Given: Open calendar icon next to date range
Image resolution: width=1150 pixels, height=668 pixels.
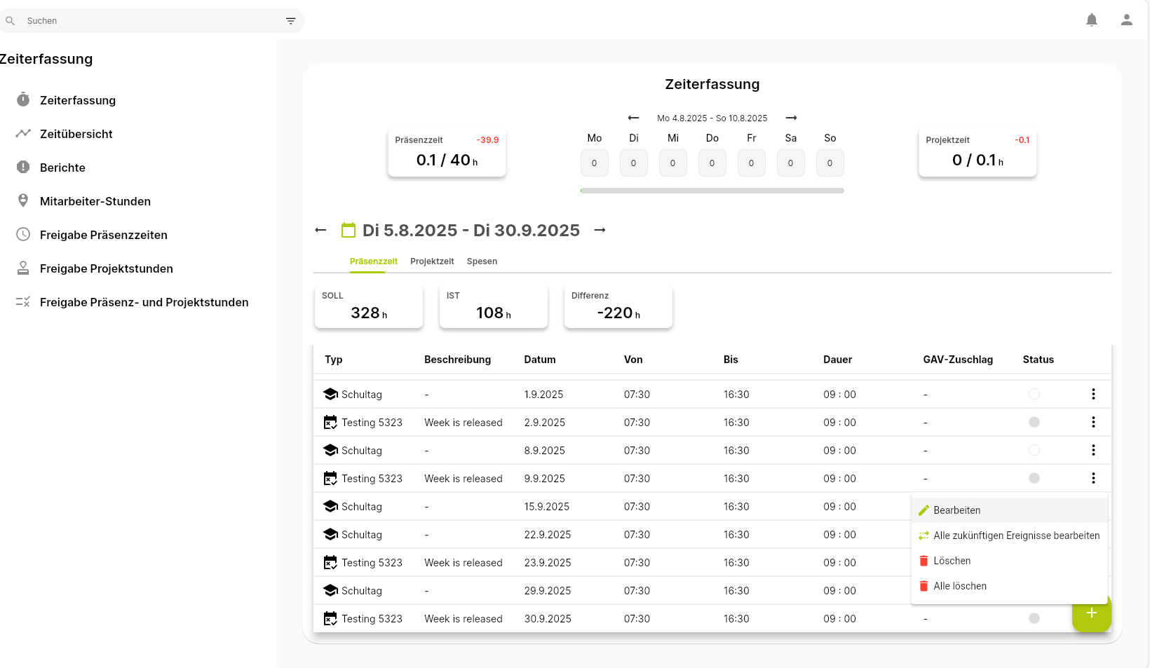Looking at the screenshot, I should point(349,230).
